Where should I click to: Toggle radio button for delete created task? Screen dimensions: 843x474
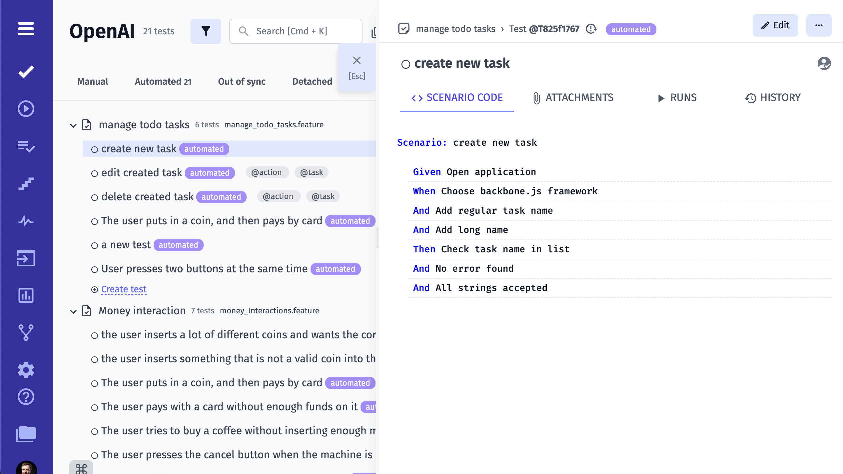pyautogui.click(x=94, y=197)
